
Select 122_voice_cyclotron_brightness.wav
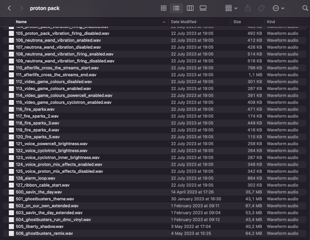click(155, 151)
